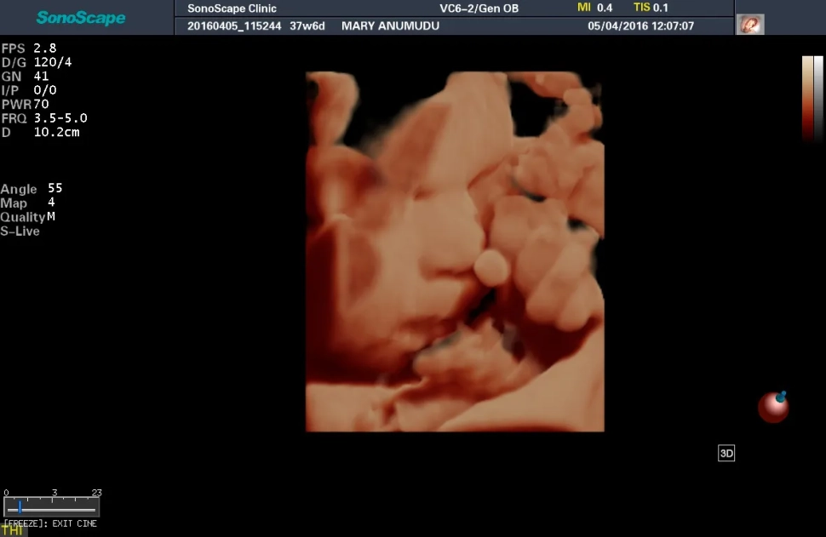The image size is (826, 537).
Task: Click the 3D mode indicator box
Action: click(726, 454)
